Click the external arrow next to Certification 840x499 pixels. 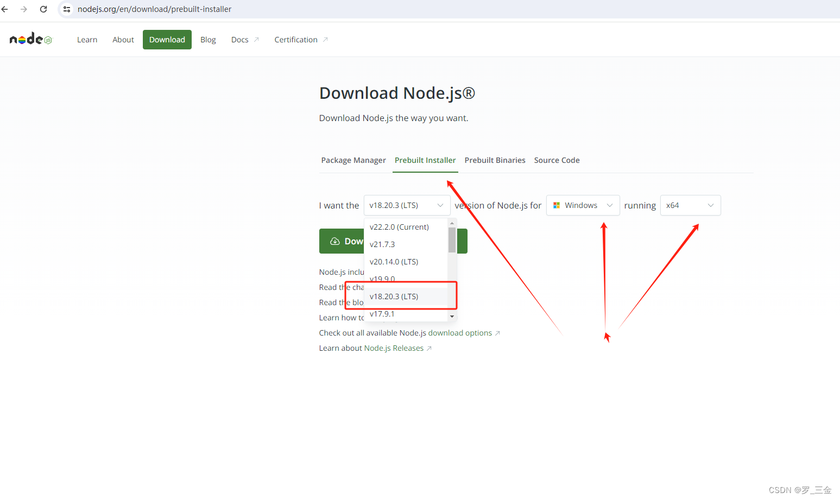(325, 40)
